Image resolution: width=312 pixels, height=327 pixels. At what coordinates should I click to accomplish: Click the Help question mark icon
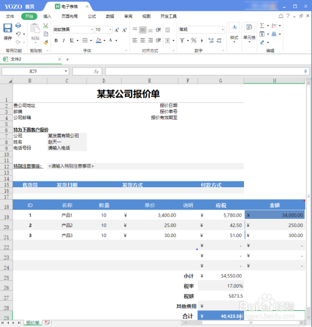click(x=288, y=16)
